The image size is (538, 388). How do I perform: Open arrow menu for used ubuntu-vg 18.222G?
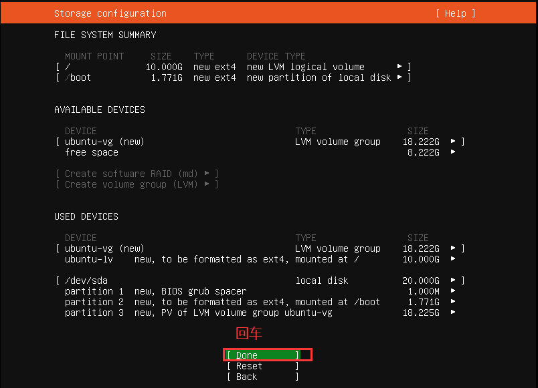pos(453,248)
